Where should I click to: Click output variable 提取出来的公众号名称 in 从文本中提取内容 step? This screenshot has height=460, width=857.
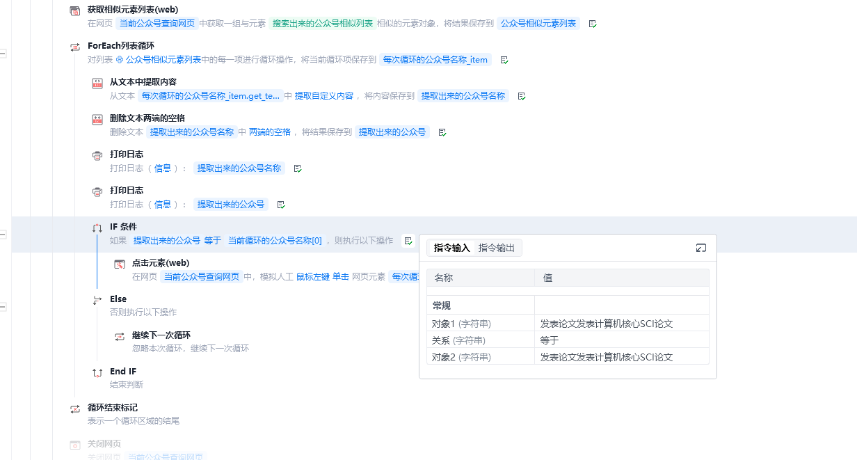pyautogui.click(x=463, y=96)
